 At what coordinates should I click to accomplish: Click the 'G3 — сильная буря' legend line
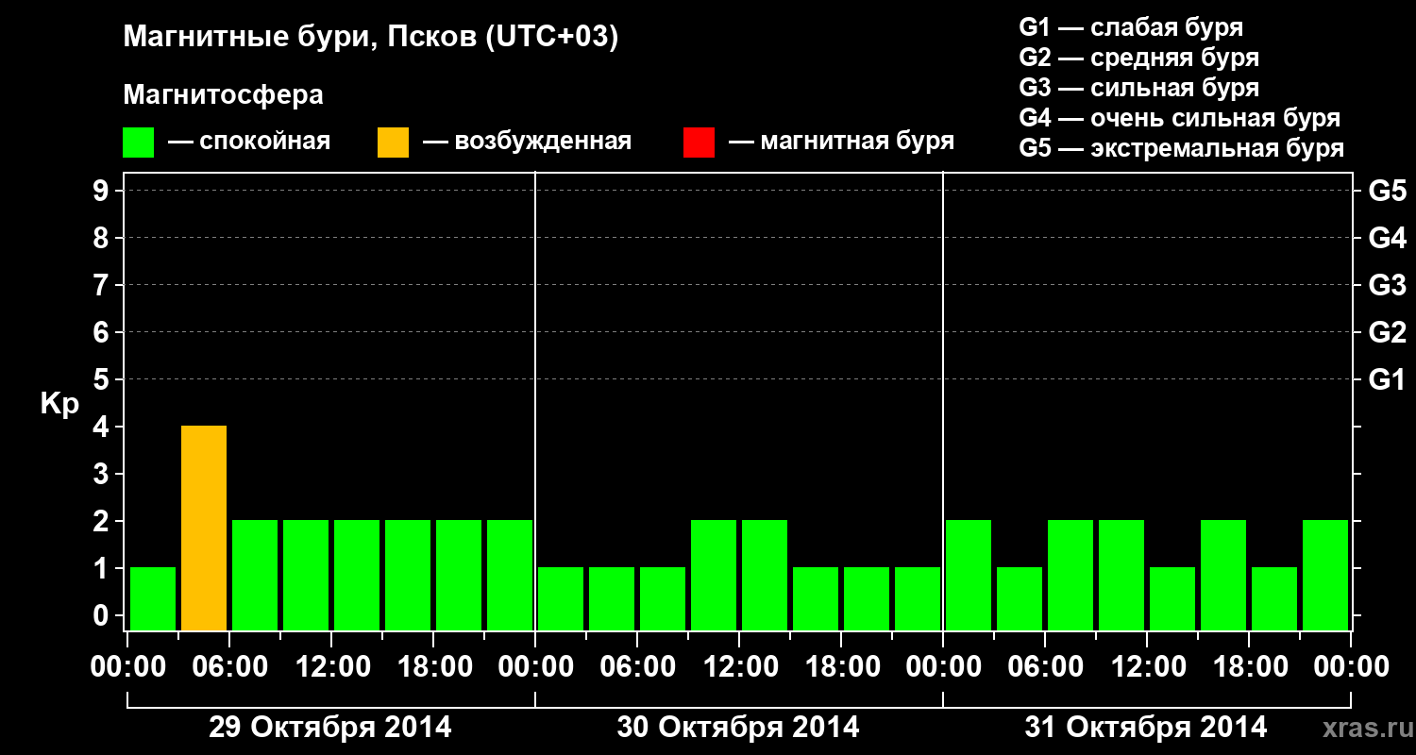(1139, 88)
